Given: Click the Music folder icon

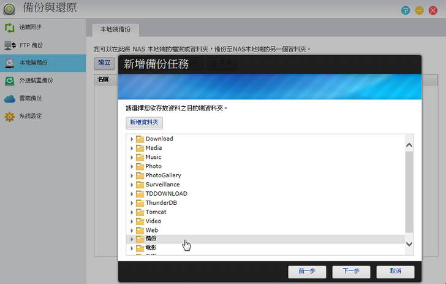Looking at the screenshot, I should (140, 157).
